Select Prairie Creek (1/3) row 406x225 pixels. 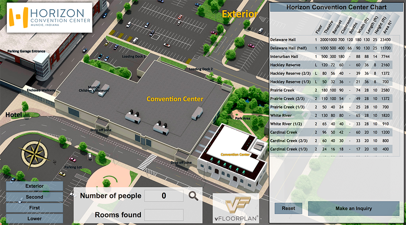pyautogui.click(x=331, y=107)
